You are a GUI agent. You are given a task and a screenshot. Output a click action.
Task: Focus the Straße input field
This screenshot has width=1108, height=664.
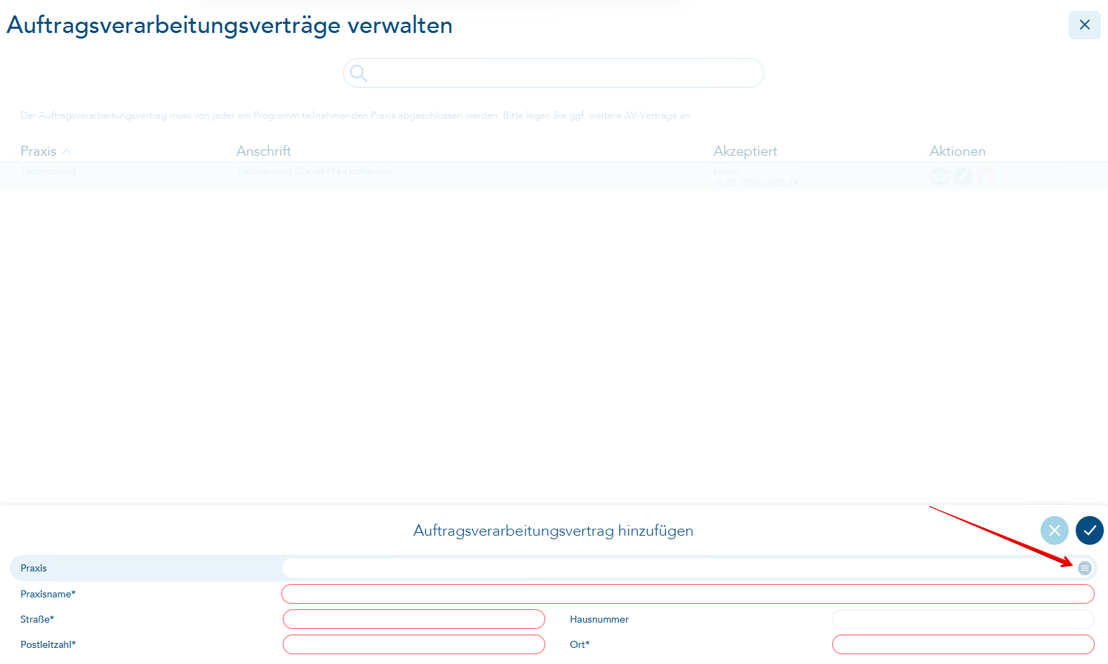pyautogui.click(x=414, y=619)
